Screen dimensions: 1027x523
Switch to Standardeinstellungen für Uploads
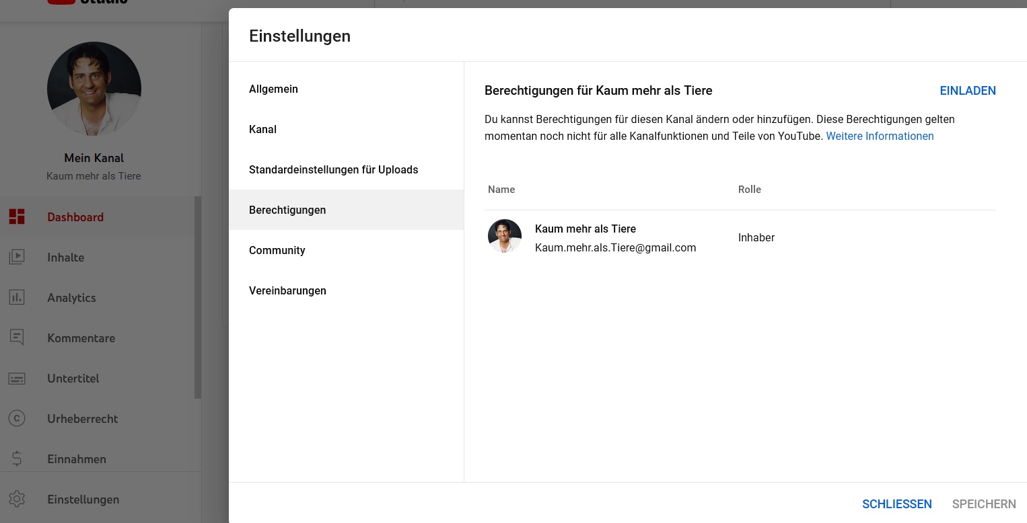point(333,169)
